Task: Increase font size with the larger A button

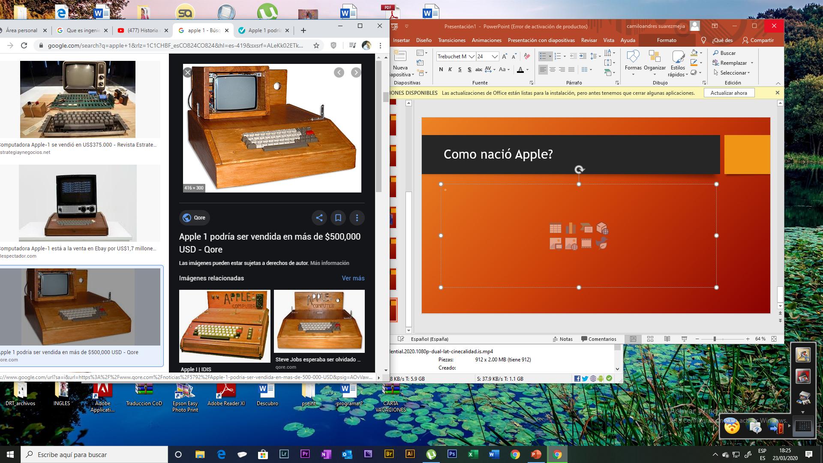Action: coord(505,56)
